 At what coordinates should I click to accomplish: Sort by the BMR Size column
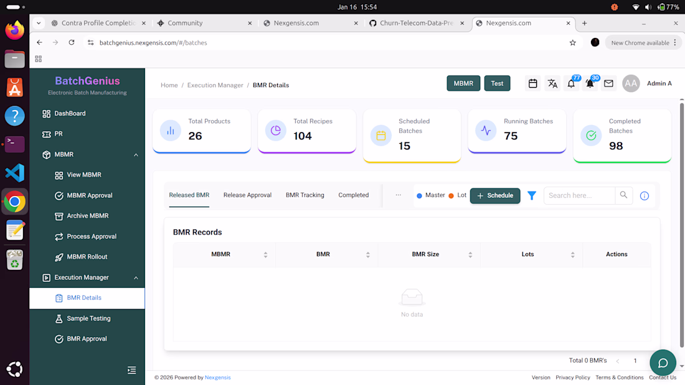click(x=470, y=254)
